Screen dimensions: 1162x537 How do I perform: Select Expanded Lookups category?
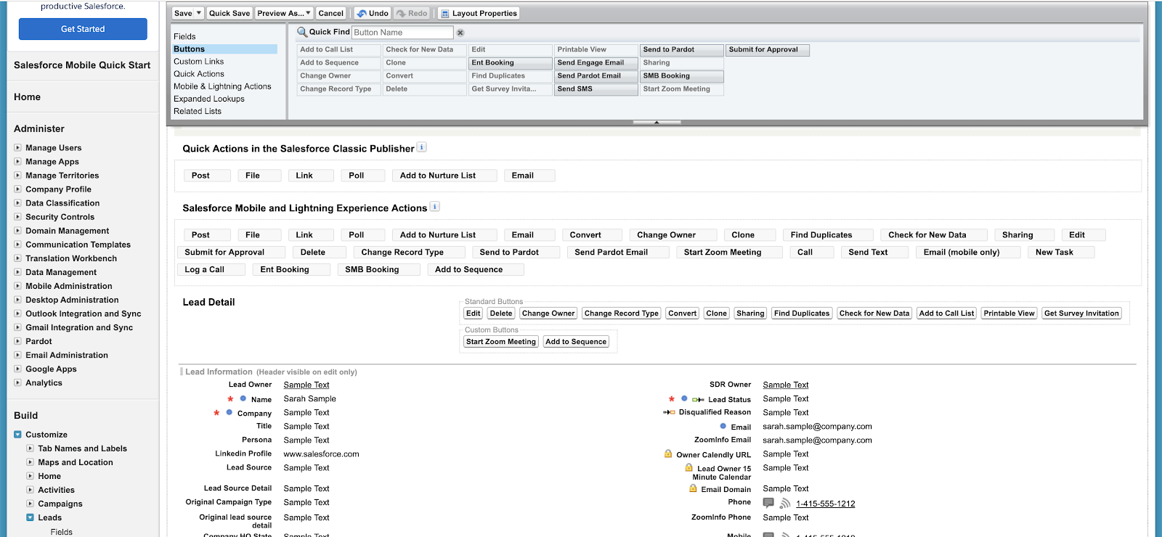[209, 98]
